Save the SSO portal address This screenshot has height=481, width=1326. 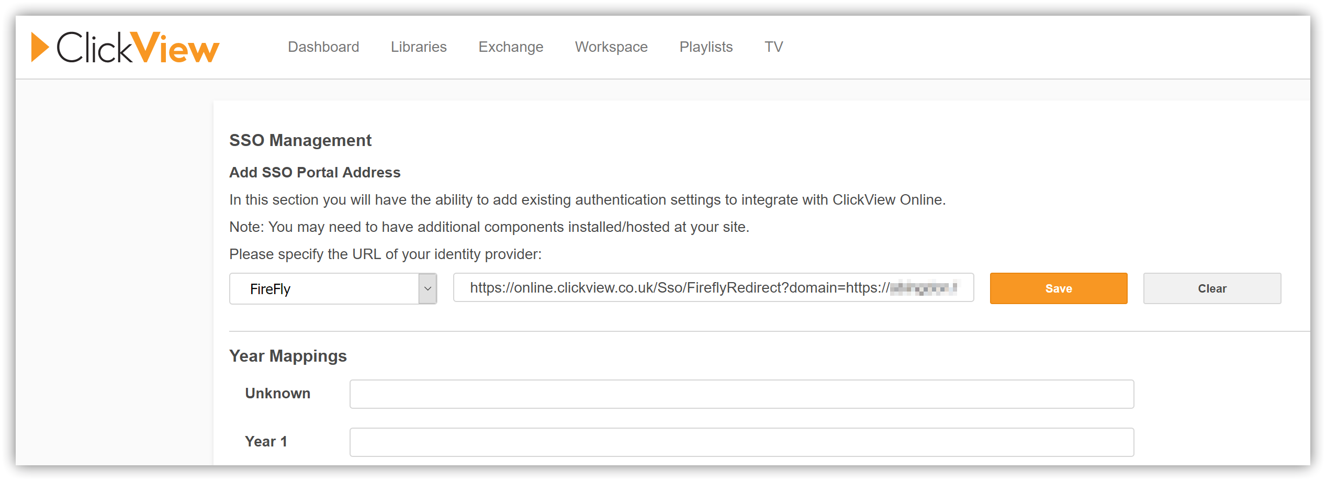(x=1058, y=288)
